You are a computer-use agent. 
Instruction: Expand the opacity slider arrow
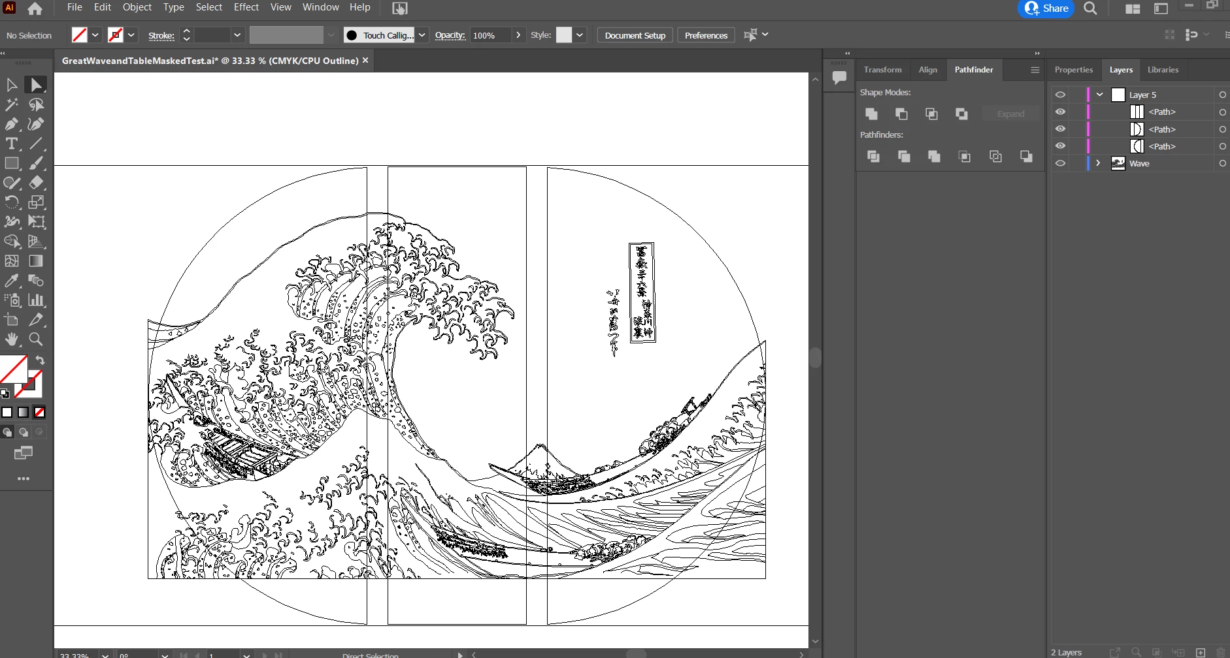[x=518, y=35]
